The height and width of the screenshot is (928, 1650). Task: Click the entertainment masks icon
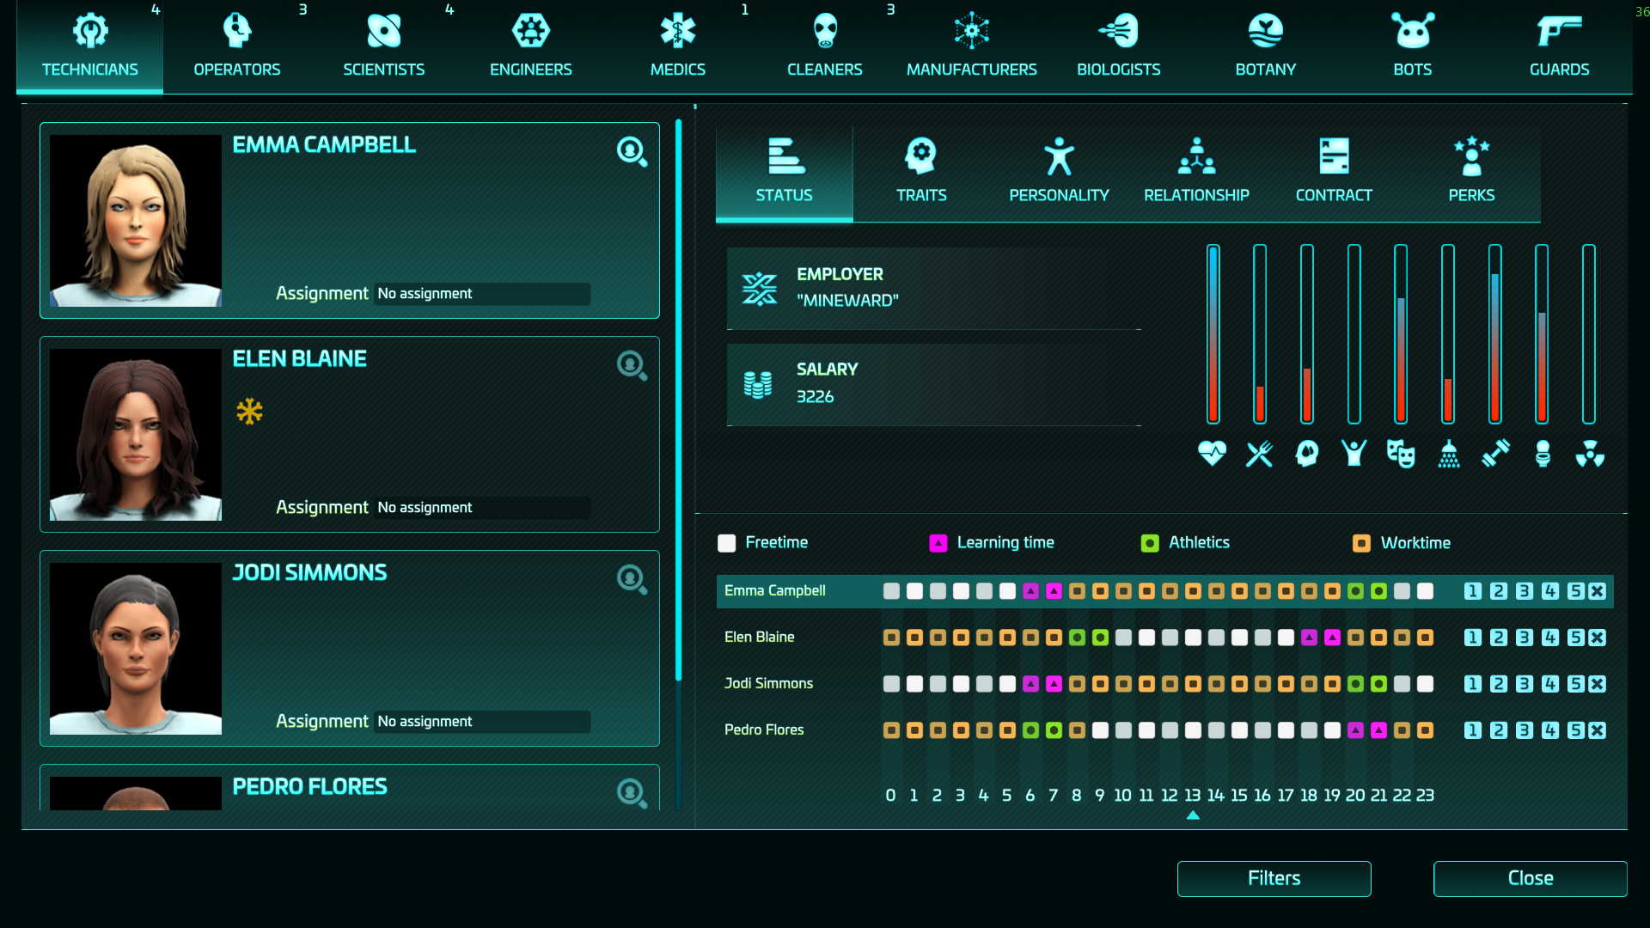(1401, 453)
